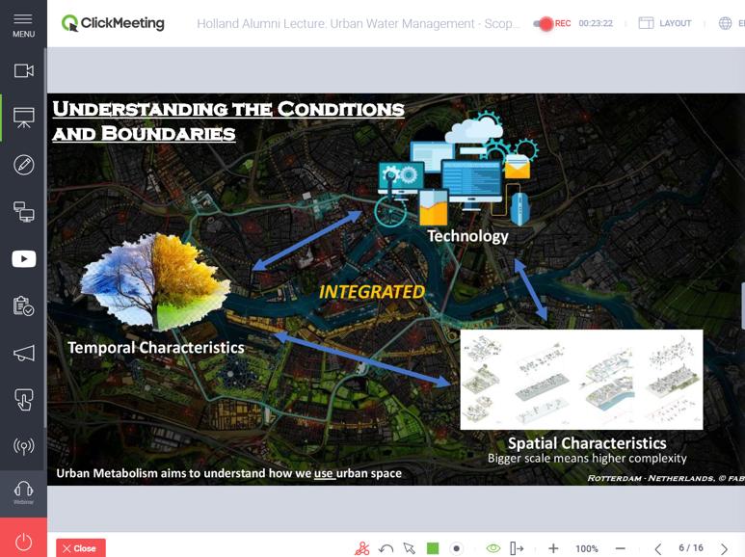Click the undo arrow in bottom toolbar
Screen dimensions: 745x557
[x=386, y=548]
